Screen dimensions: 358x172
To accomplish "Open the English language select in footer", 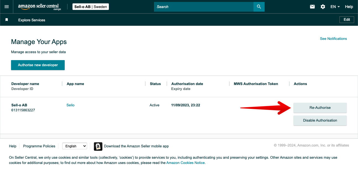I will click(75, 146).
